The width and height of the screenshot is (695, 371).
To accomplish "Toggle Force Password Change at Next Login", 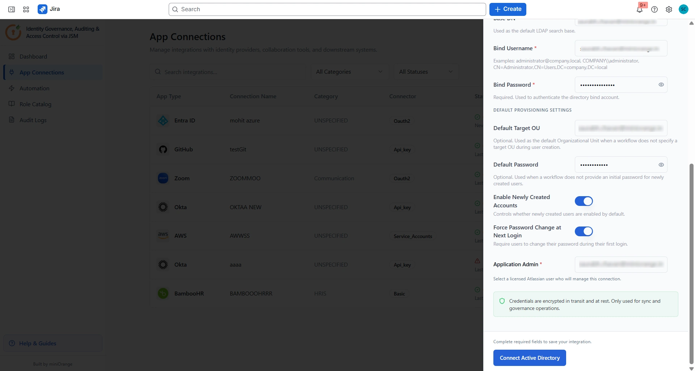I will coord(584,232).
